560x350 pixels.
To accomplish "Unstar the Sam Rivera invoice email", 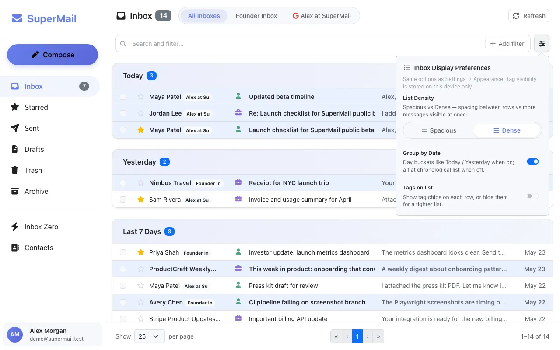I will point(141,199).
